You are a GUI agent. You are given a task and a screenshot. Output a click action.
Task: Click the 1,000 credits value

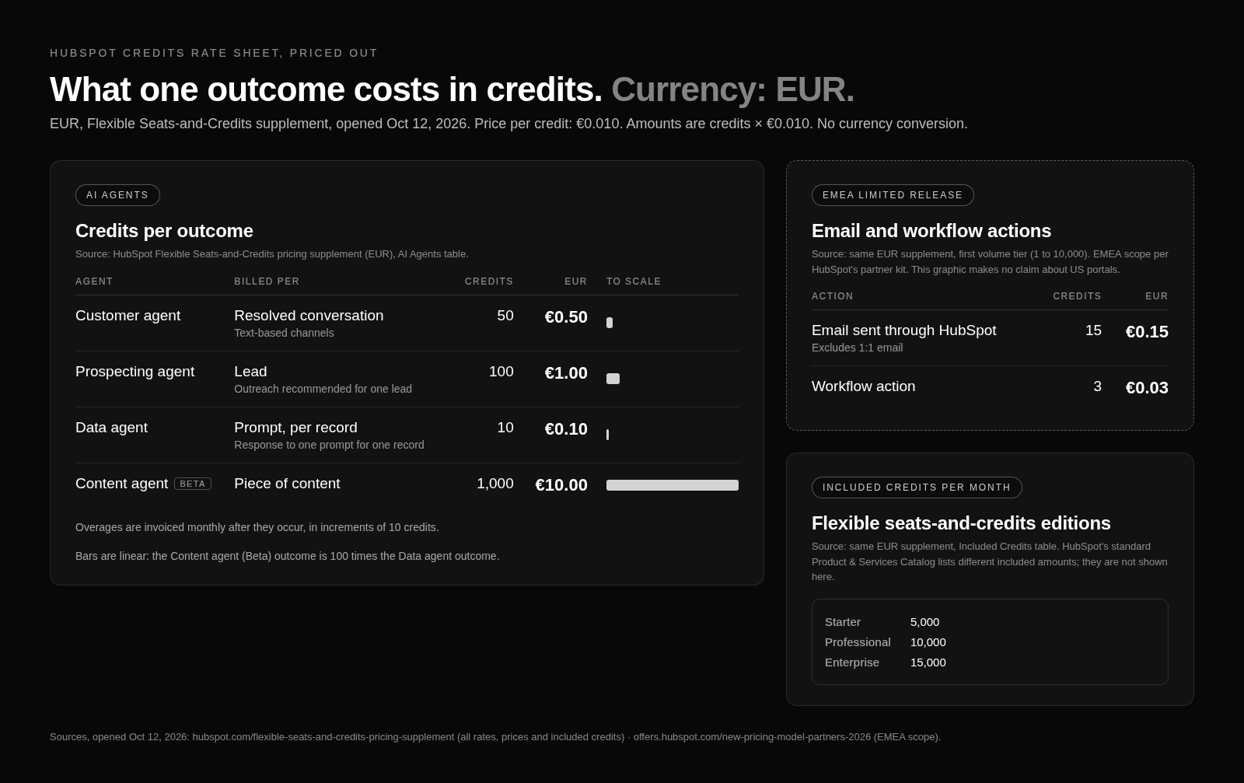pos(495,484)
